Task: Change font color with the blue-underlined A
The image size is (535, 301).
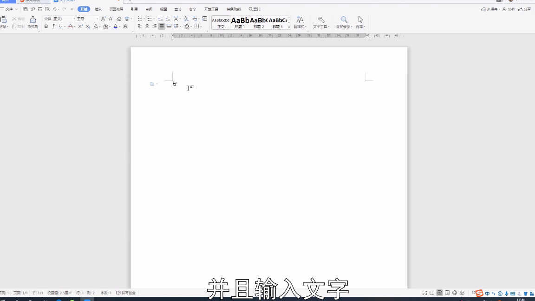Action: [116, 26]
